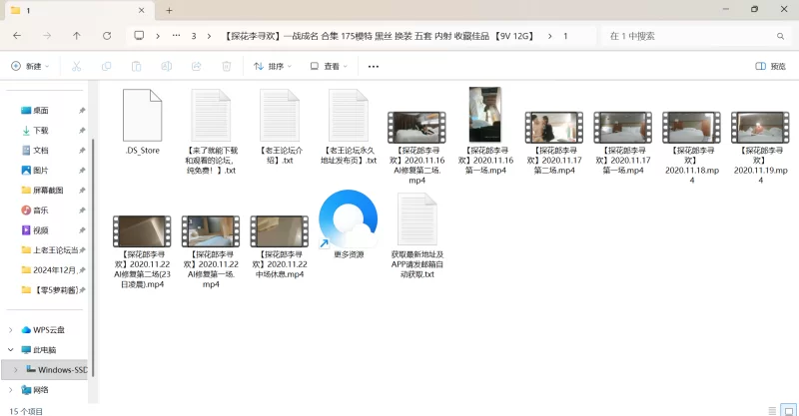Screen dimensions: 799x416
Task: Open the 下载 folder in sidebar
Action: point(40,130)
